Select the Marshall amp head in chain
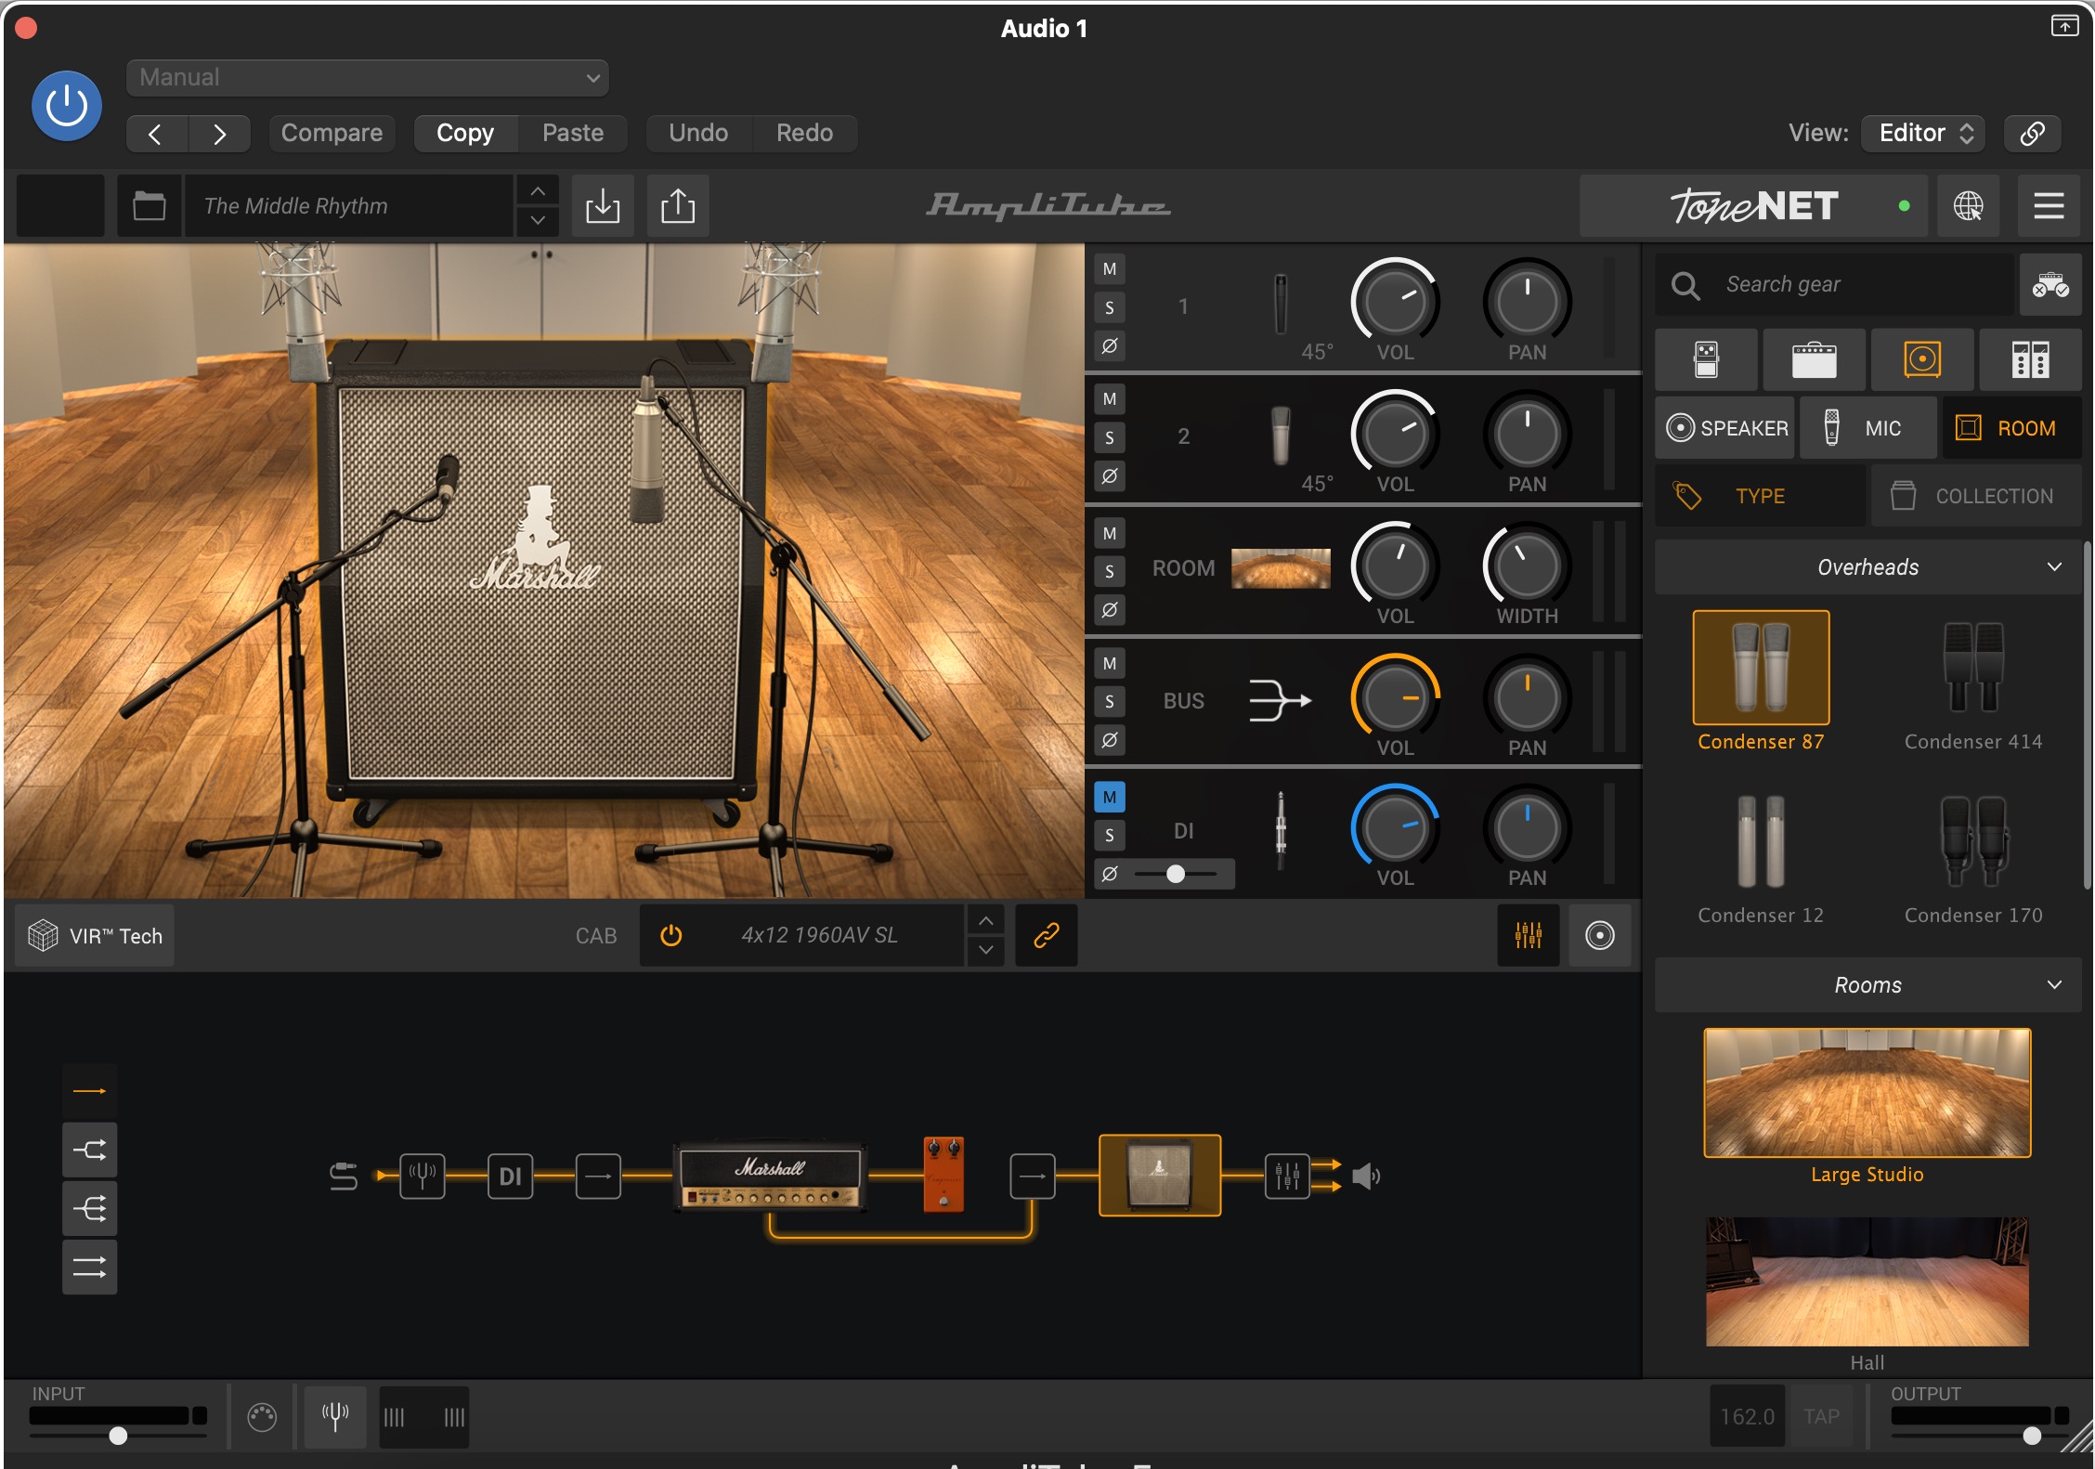 pyautogui.click(x=770, y=1176)
